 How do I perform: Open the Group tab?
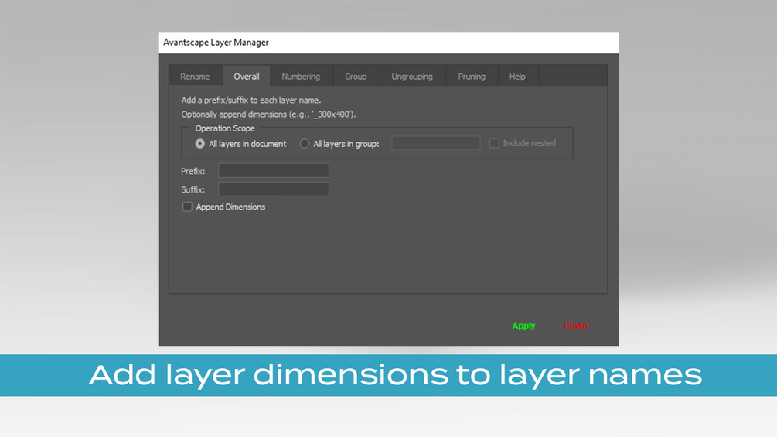coord(356,77)
